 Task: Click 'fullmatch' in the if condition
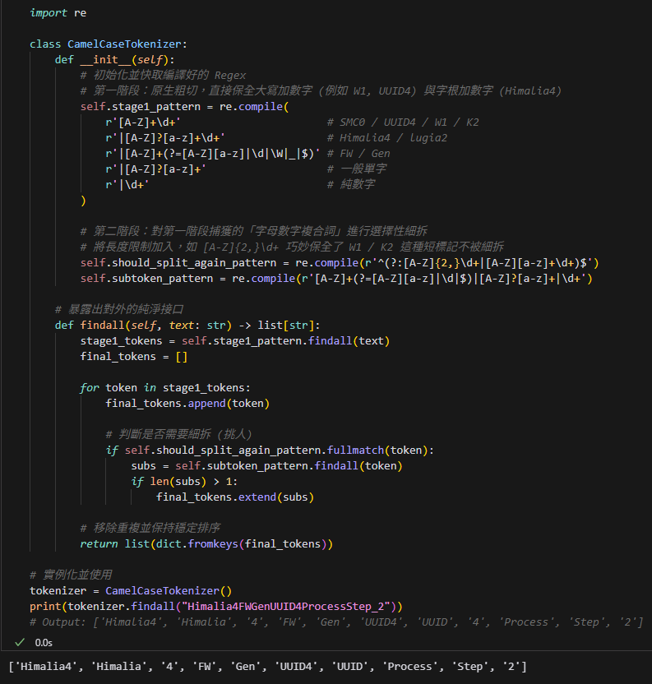click(x=355, y=450)
